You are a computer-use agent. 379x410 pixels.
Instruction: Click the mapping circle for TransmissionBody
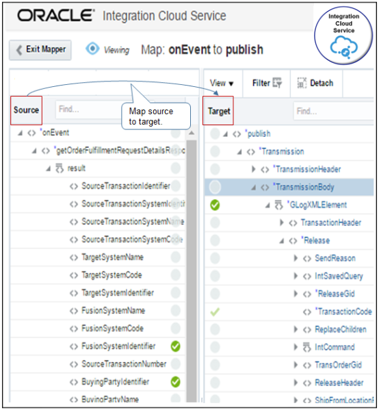[215, 188]
